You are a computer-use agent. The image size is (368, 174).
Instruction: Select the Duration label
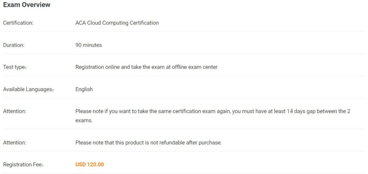coord(14,45)
